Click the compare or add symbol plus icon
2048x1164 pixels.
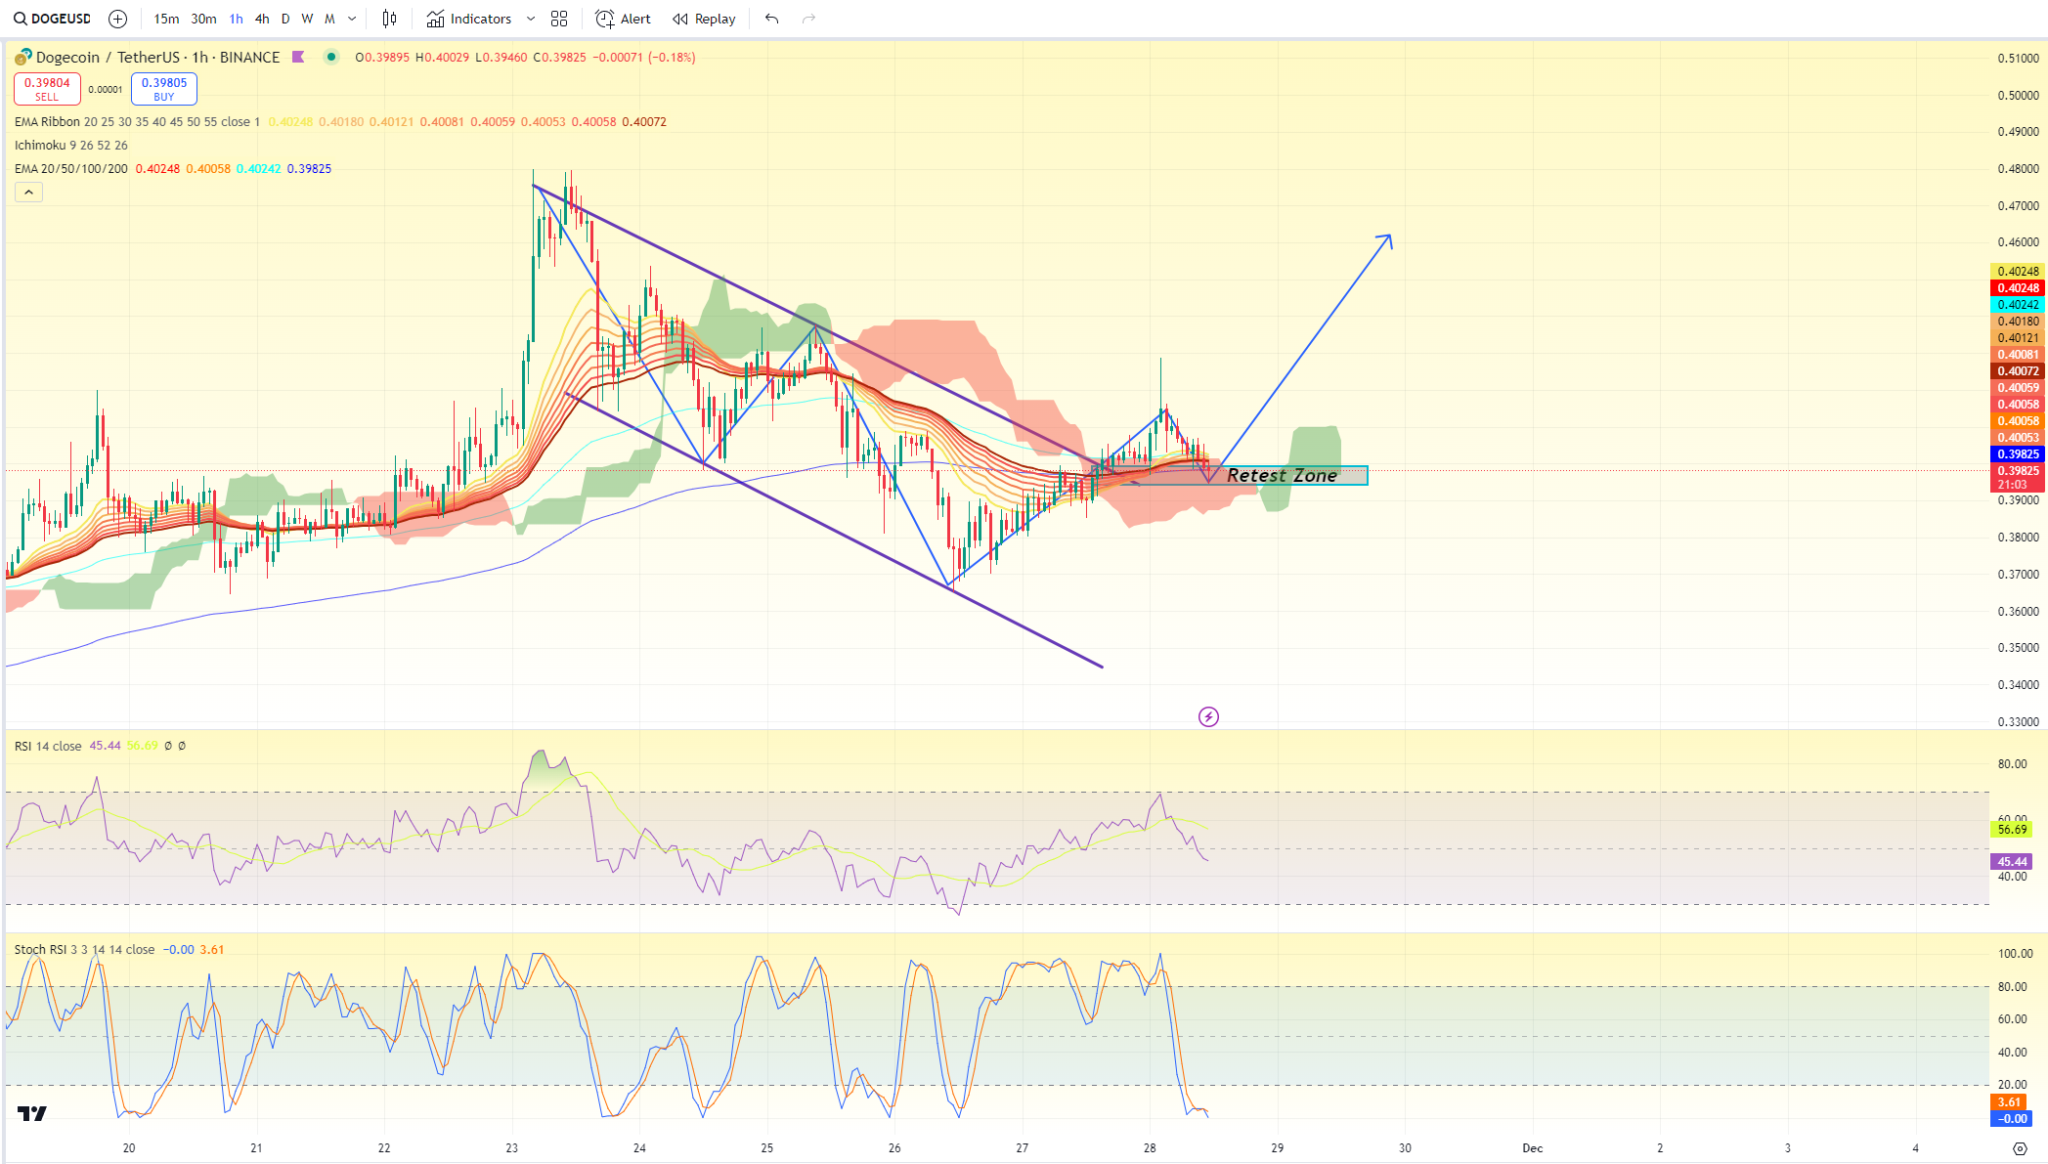(118, 19)
